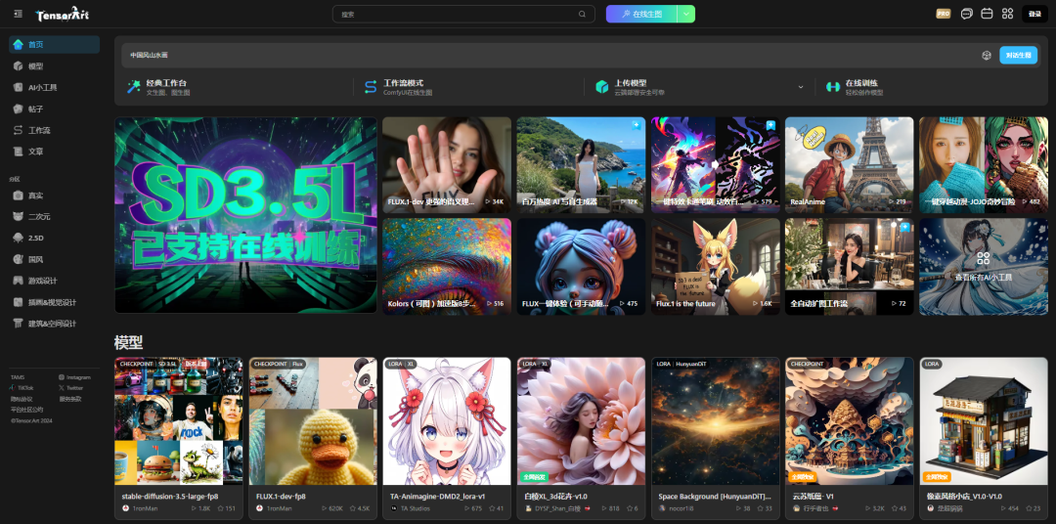Click the 建筑&空间设计 category icon

click(x=19, y=324)
